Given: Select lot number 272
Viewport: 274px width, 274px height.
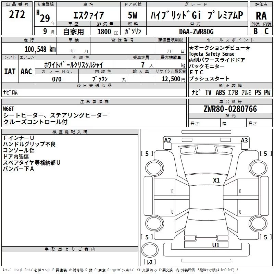Looking at the screenshot, I should tap(17, 15).
